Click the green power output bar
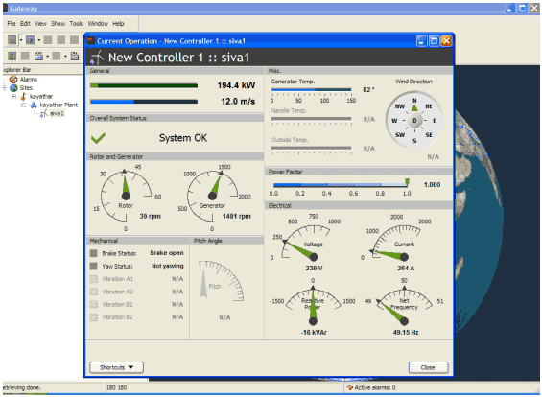542x397 pixels. pos(144,85)
